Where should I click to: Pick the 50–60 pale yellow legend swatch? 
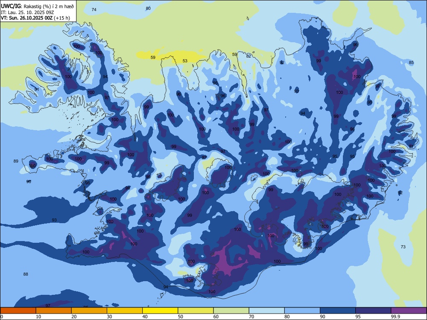(x=196, y=311)
